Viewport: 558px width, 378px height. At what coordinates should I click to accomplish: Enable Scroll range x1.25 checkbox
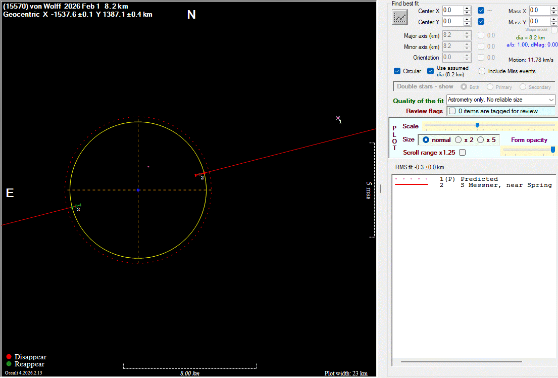pyautogui.click(x=462, y=152)
